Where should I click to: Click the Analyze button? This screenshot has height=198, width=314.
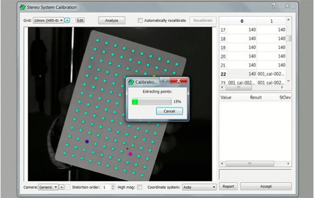tap(111, 20)
